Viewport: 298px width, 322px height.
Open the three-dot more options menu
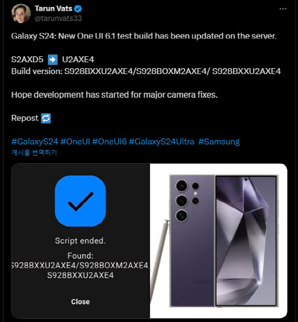[283, 9]
